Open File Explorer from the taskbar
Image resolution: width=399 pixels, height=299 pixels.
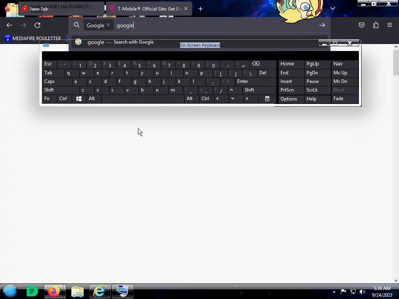coord(78,291)
